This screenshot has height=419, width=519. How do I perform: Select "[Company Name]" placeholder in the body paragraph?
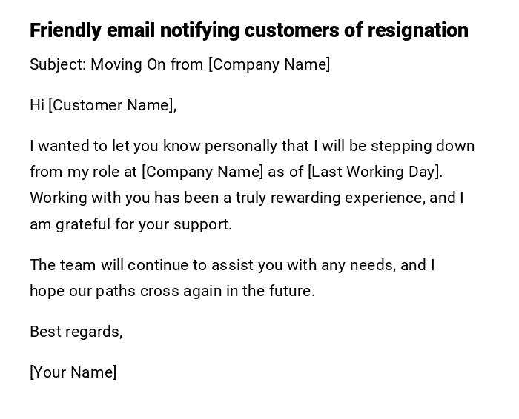click(x=202, y=172)
